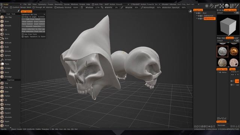The image size is (240, 135).
Task: Select the Rapid brush
Action: click(x=5, y=121)
